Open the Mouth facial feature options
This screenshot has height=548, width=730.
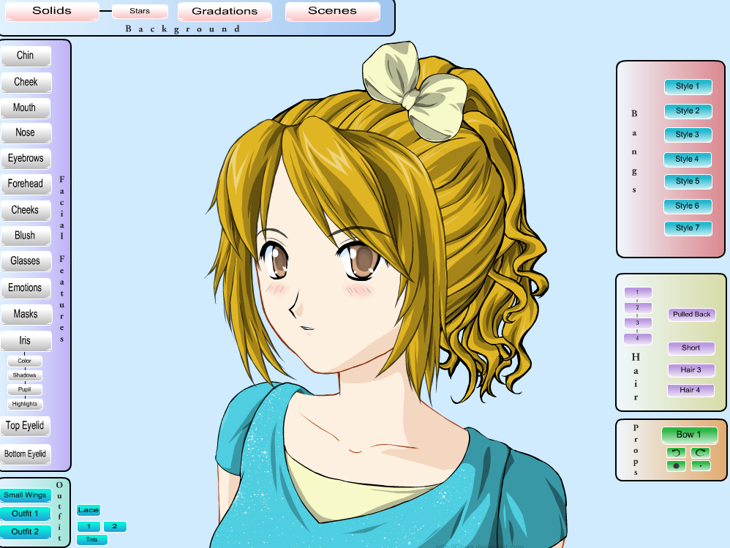(26, 108)
